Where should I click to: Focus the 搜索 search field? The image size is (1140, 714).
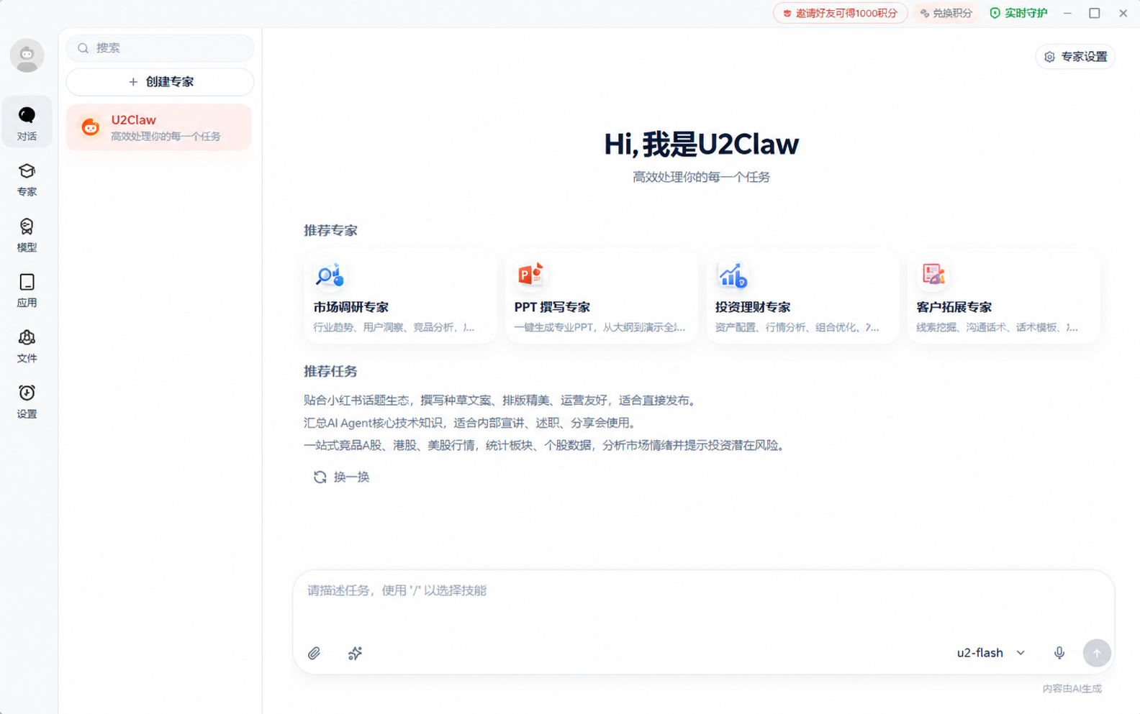point(160,48)
